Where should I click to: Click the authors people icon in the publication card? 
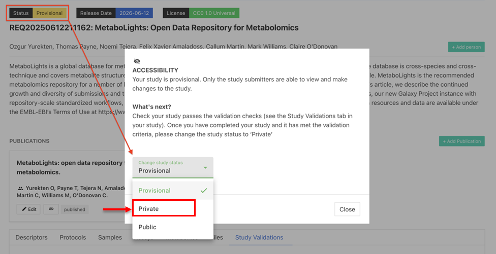tap(20, 188)
